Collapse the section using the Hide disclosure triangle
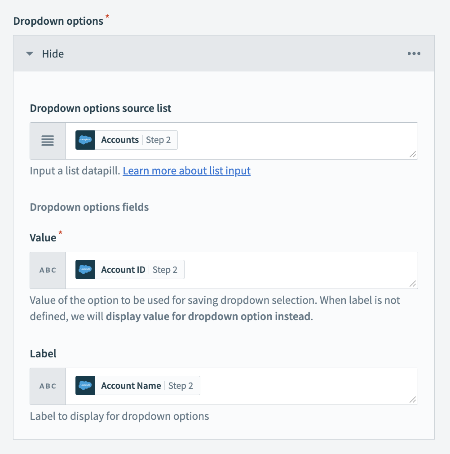The image size is (450, 454). click(x=30, y=53)
